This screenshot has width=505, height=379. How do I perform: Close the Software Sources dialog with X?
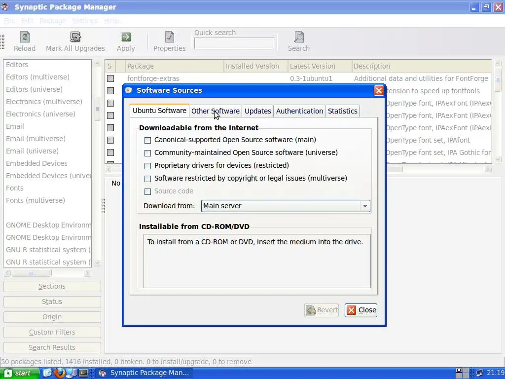point(379,91)
